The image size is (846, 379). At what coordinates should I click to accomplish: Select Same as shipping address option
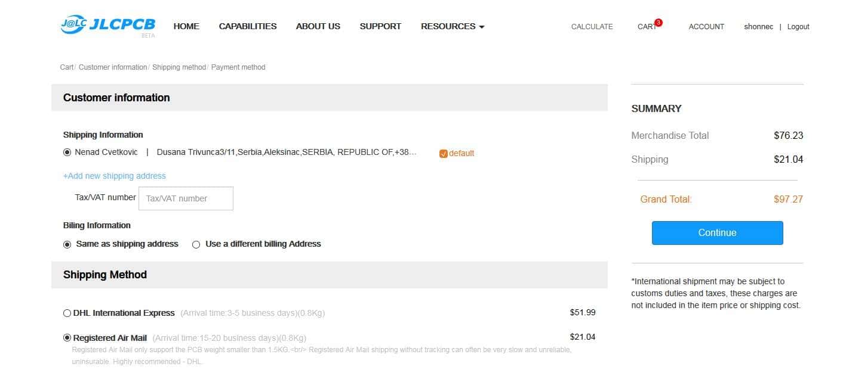67,244
